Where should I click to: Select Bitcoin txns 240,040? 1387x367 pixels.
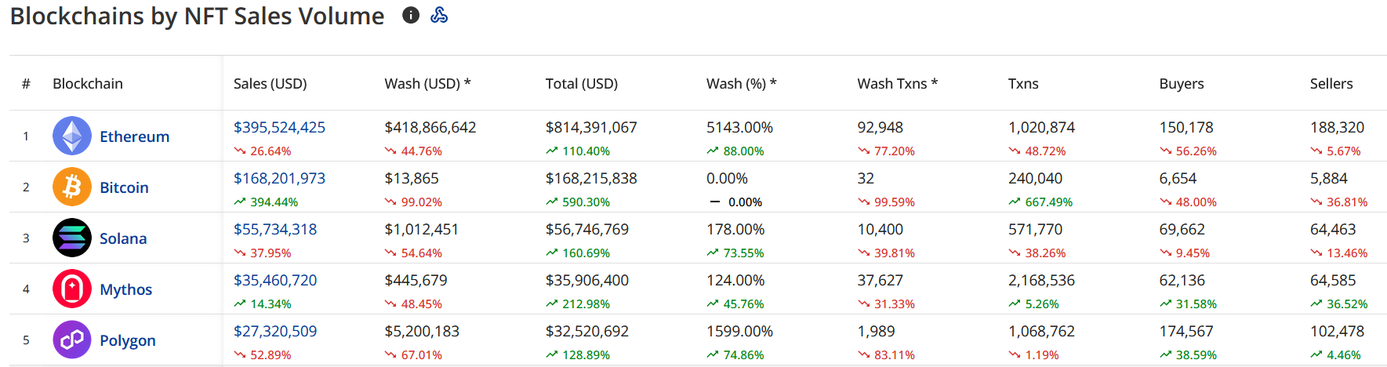[1035, 178]
